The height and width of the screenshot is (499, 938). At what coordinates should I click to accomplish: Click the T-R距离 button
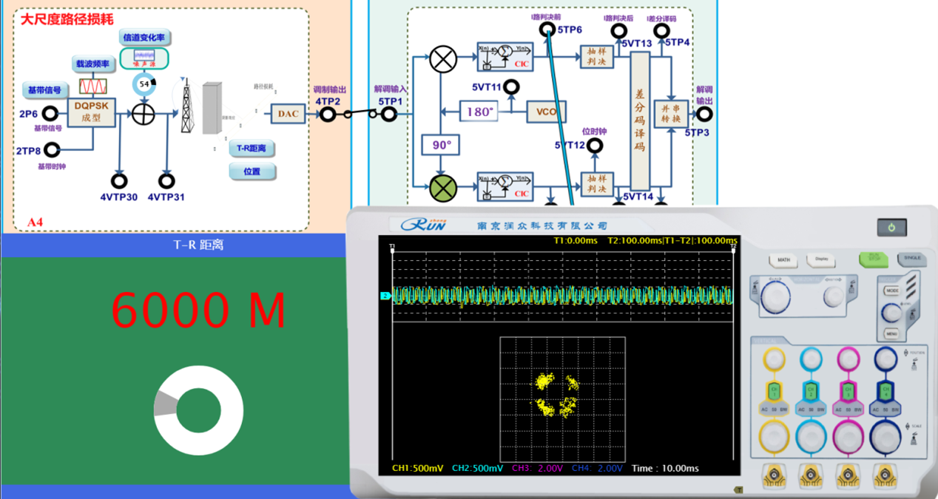click(252, 149)
